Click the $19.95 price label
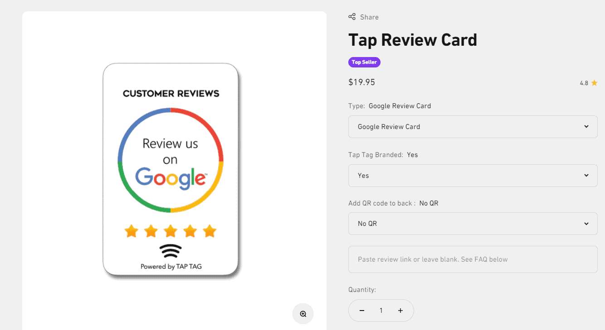605x330 pixels. click(x=361, y=82)
